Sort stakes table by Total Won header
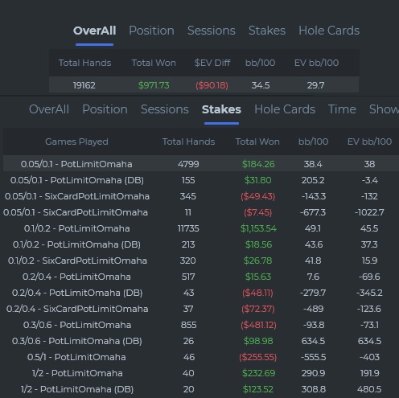Viewport: 399px width, 398px height. 257,142
